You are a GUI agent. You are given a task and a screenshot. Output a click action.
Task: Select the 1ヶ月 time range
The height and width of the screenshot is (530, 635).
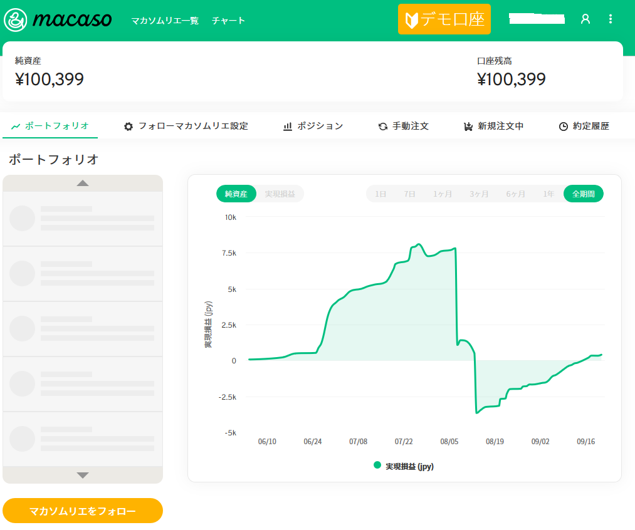pyautogui.click(x=443, y=194)
